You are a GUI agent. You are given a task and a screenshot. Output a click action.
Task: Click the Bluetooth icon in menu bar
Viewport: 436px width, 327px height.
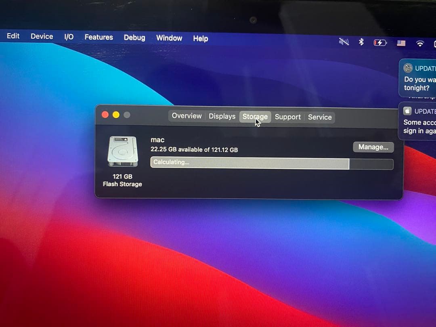[361, 42]
